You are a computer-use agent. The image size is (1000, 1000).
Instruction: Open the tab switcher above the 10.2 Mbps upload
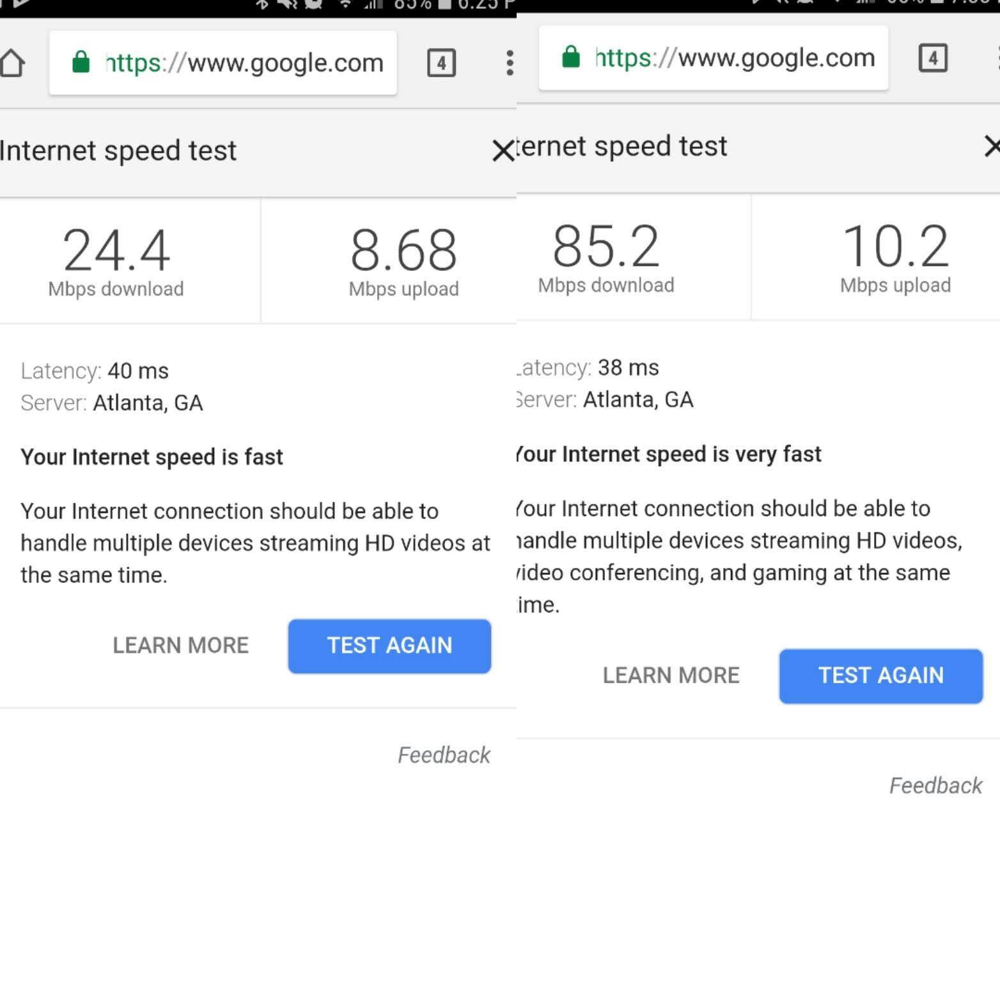932,58
